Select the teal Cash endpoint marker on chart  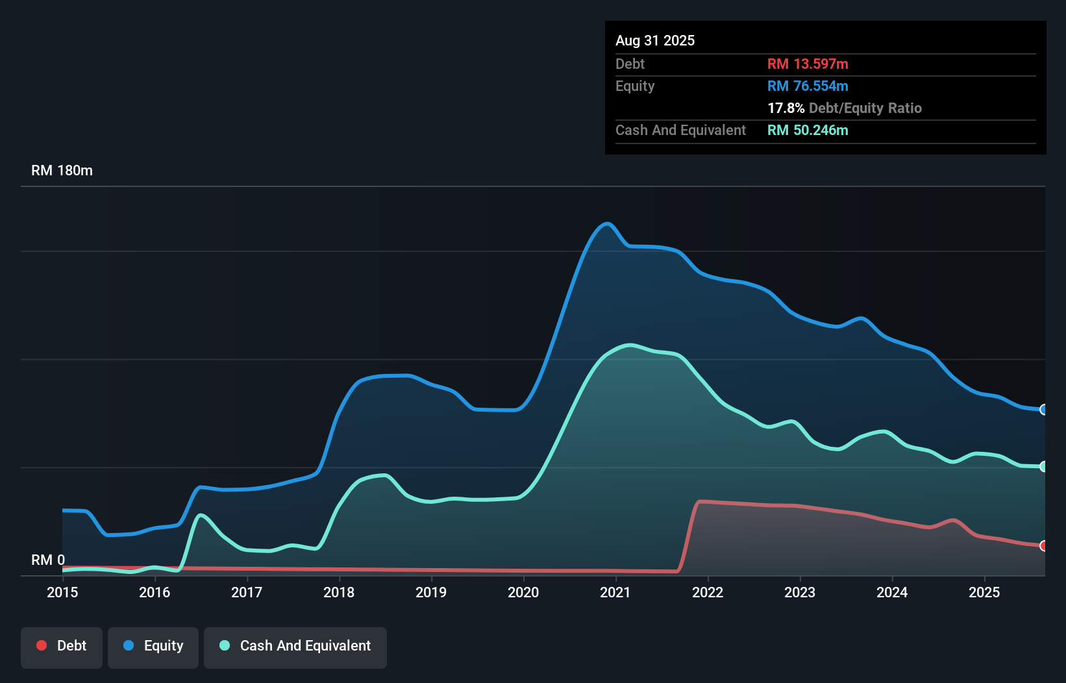tap(1043, 466)
